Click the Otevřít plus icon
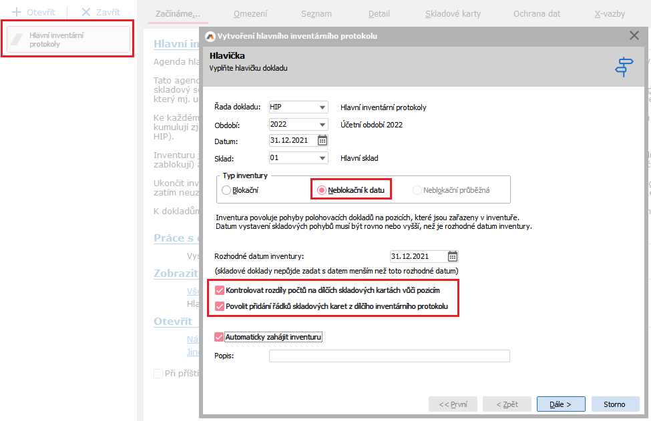Image resolution: width=651 pixels, height=421 pixels. [17, 13]
